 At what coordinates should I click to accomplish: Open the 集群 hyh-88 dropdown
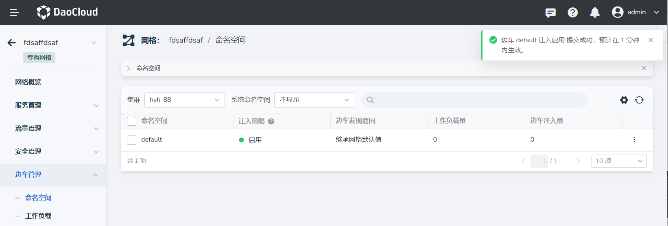tap(184, 100)
